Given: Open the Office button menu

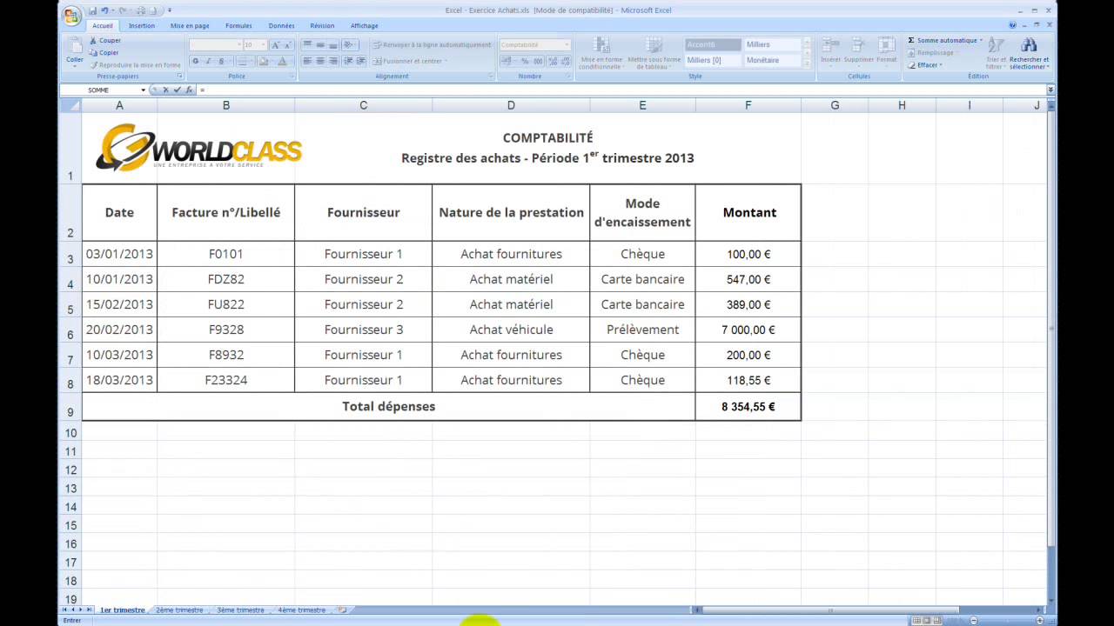Looking at the screenshot, I should [71, 15].
